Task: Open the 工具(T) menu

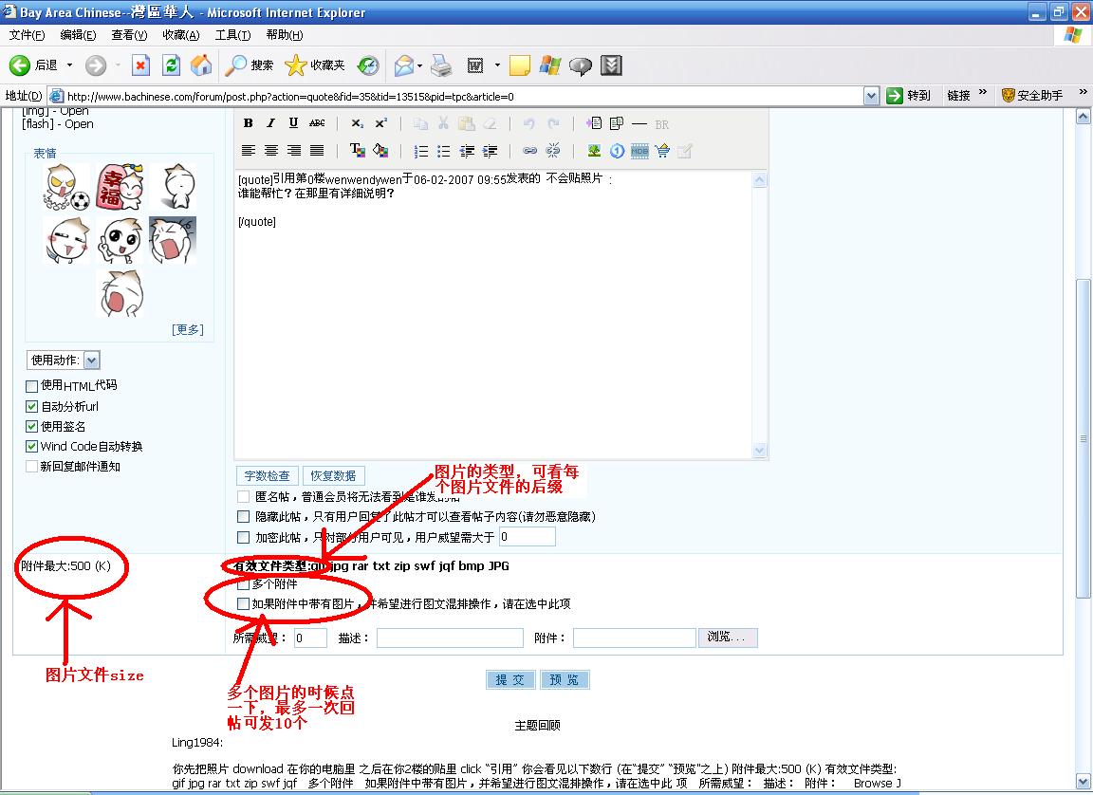Action: [232, 35]
